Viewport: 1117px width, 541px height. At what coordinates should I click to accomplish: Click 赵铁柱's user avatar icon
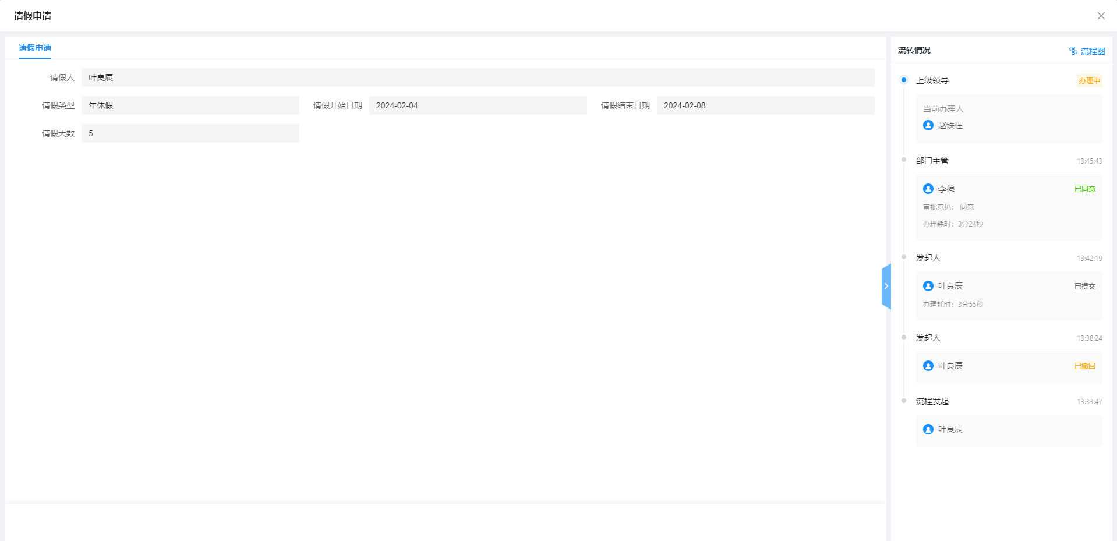tap(928, 125)
